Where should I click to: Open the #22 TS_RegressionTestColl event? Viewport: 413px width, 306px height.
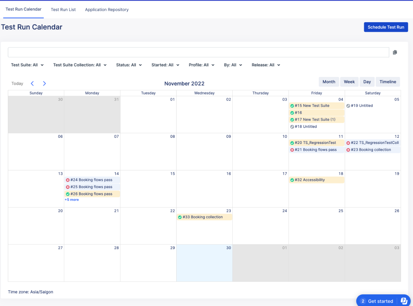click(373, 143)
